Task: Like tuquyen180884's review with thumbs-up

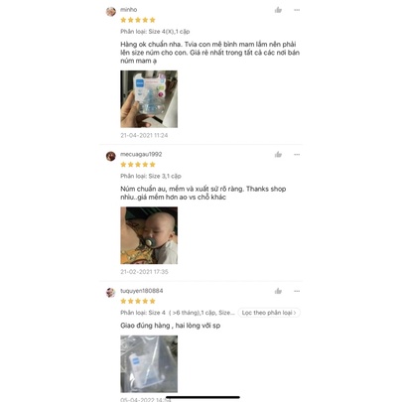Action: coord(278,291)
